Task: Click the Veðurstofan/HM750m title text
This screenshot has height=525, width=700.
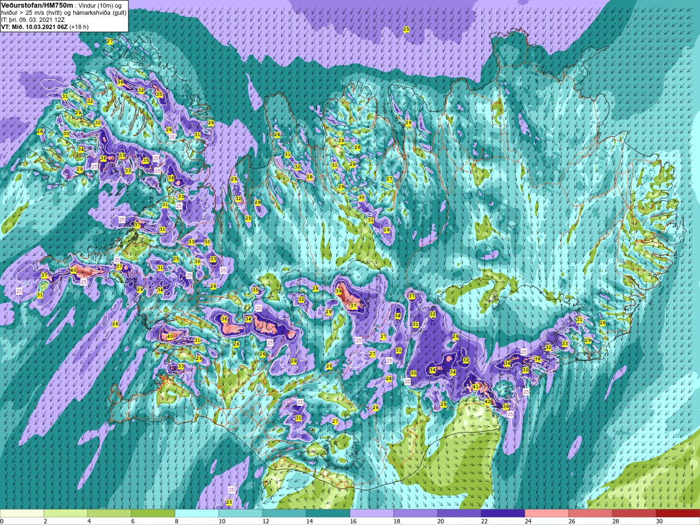Action: pos(37,5)
